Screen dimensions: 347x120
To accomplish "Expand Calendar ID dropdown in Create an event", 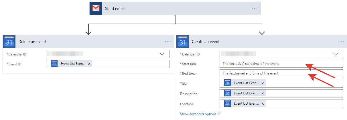I will point(336,54).
